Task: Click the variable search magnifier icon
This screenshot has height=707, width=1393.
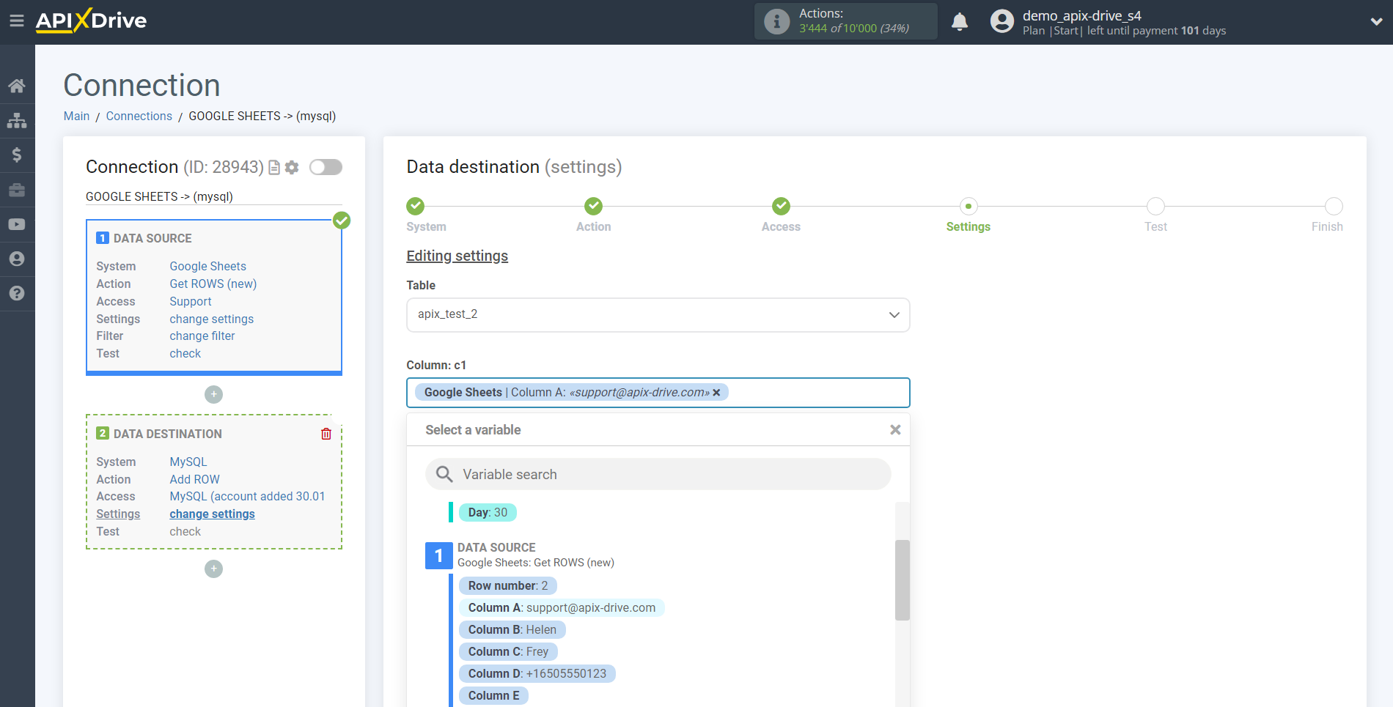Action: (444, 474)
